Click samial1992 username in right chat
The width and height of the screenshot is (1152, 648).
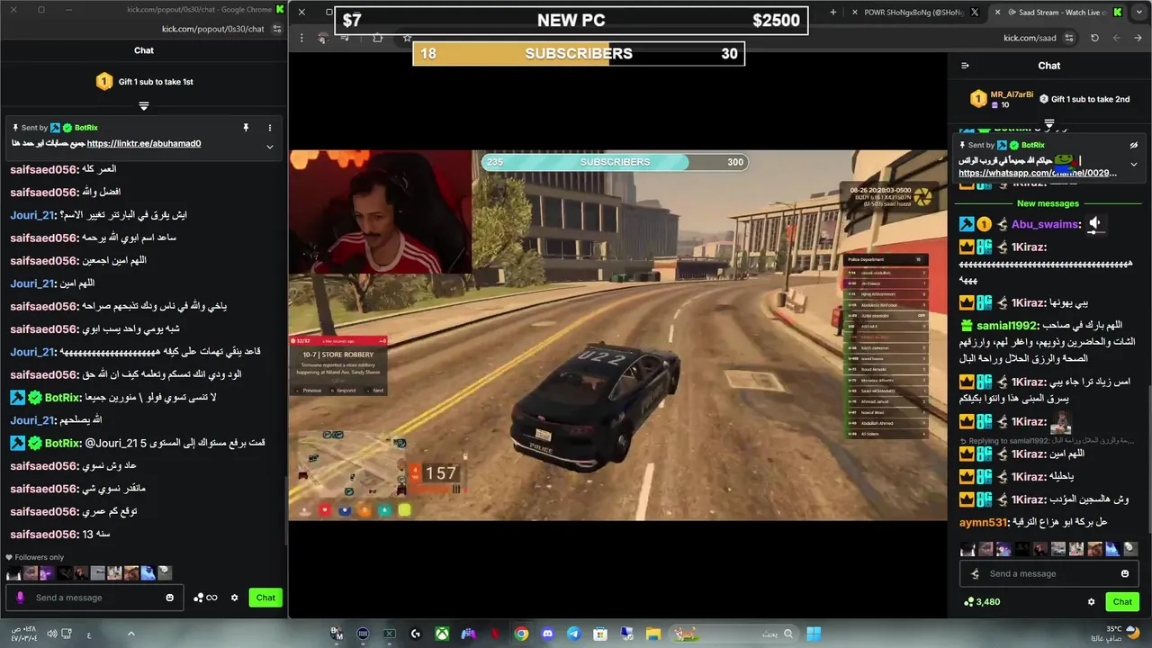click(1008, 326)
